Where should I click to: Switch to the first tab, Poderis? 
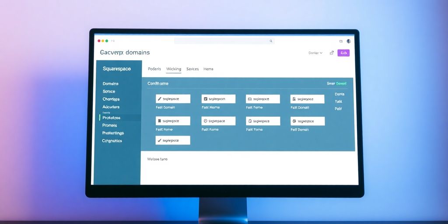tap(154, 69)
